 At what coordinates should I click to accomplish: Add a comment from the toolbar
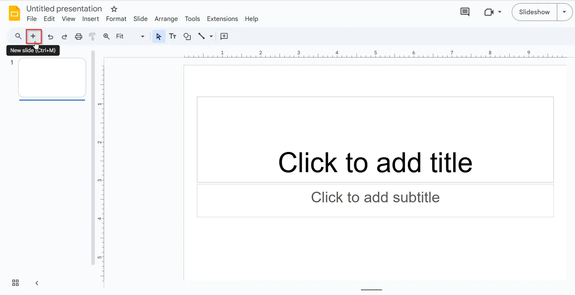coord(224,36)
